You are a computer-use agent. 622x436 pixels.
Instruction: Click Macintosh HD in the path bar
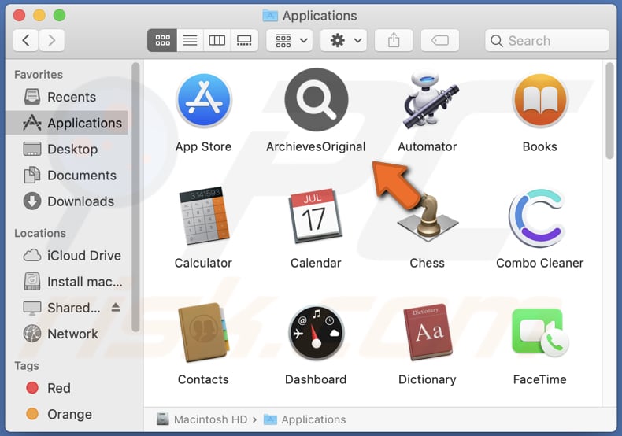(202, 419)
